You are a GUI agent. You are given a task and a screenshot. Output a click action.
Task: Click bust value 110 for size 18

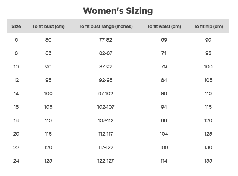(x=48, y=120)
